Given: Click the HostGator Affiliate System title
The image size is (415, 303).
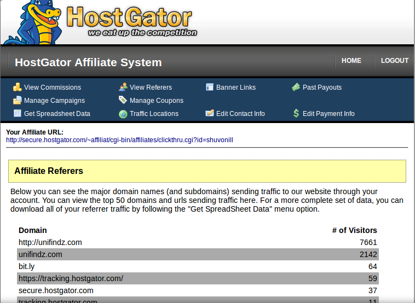Looking at the screenshot, I should click(x=88, y=62).
